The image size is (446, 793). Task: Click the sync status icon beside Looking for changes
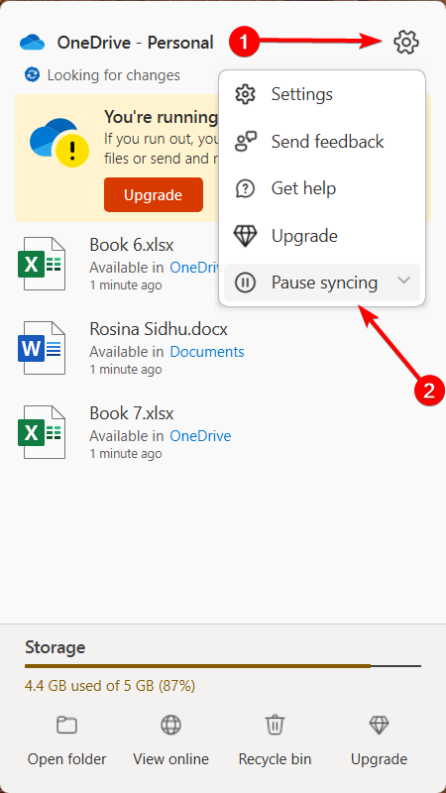(32, 75)
